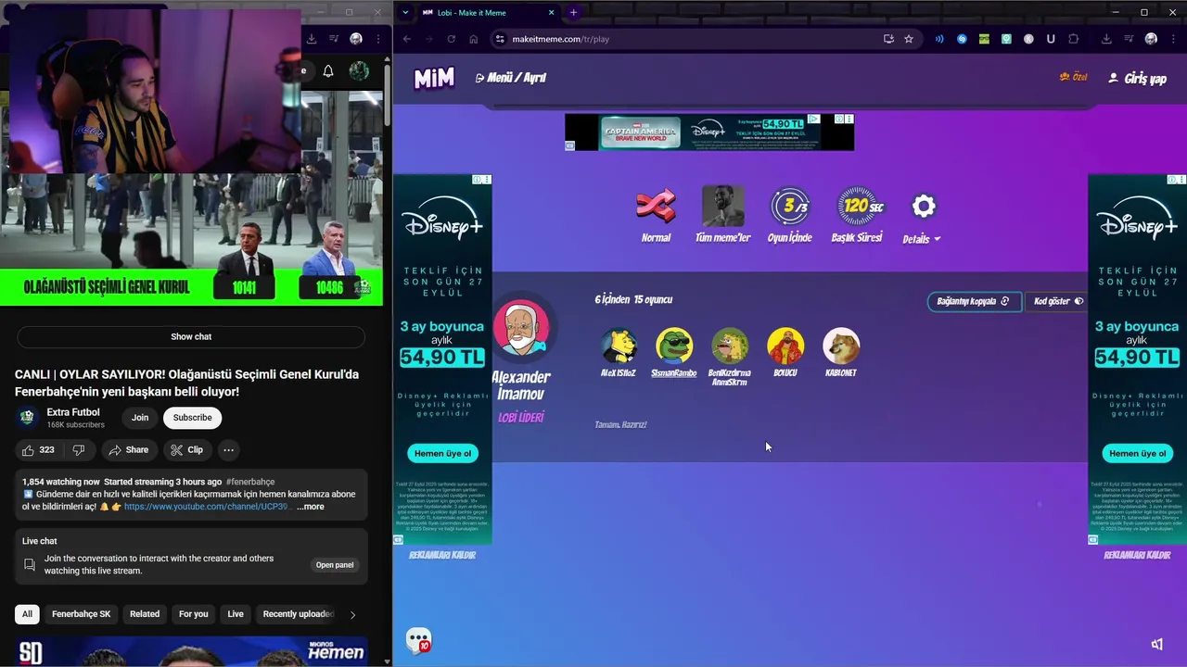Clip the YouTube live stream
This screenshot has width=1187, height=667.
coord(186,450)
